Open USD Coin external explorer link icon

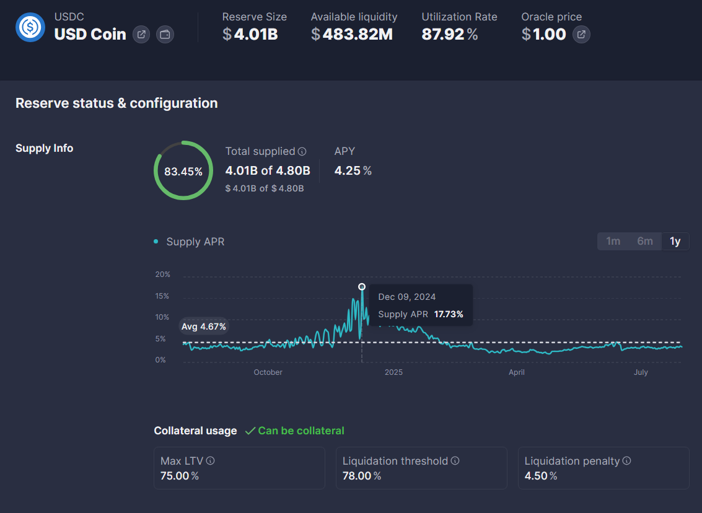pos(141,35)
